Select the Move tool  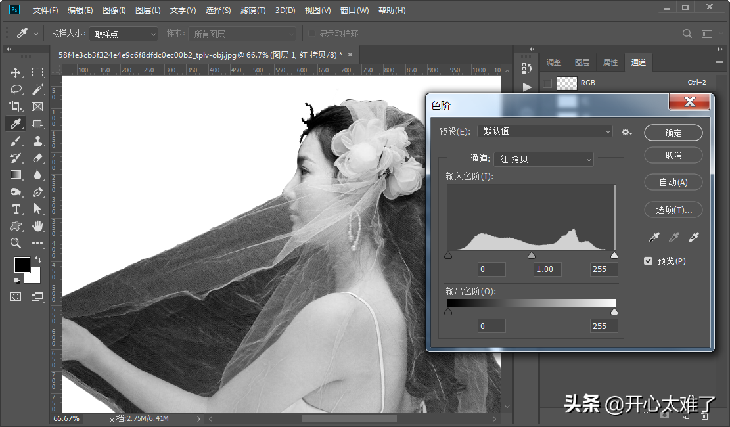16,72
